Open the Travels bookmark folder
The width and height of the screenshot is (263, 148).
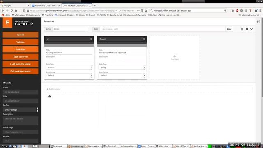tap(90, 15)
